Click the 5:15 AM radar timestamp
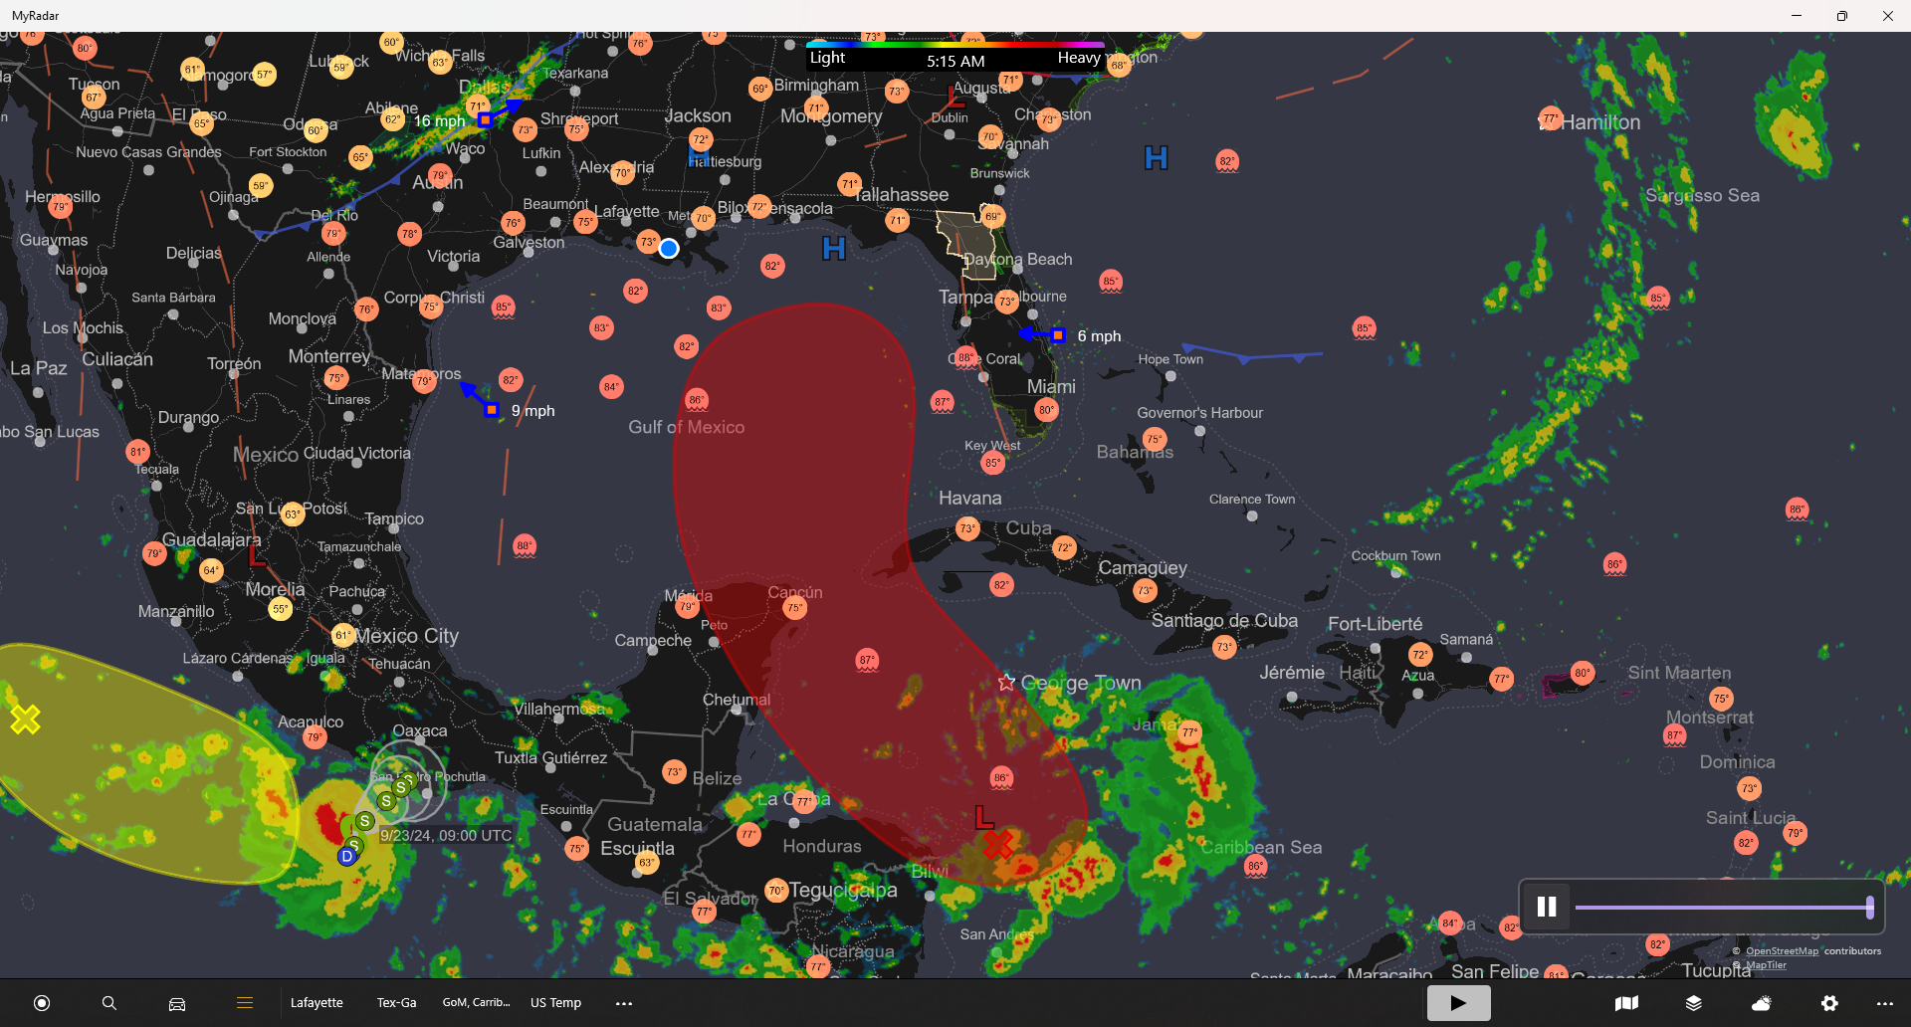This screenshot has height=1027, width=1911. (955, 62)
